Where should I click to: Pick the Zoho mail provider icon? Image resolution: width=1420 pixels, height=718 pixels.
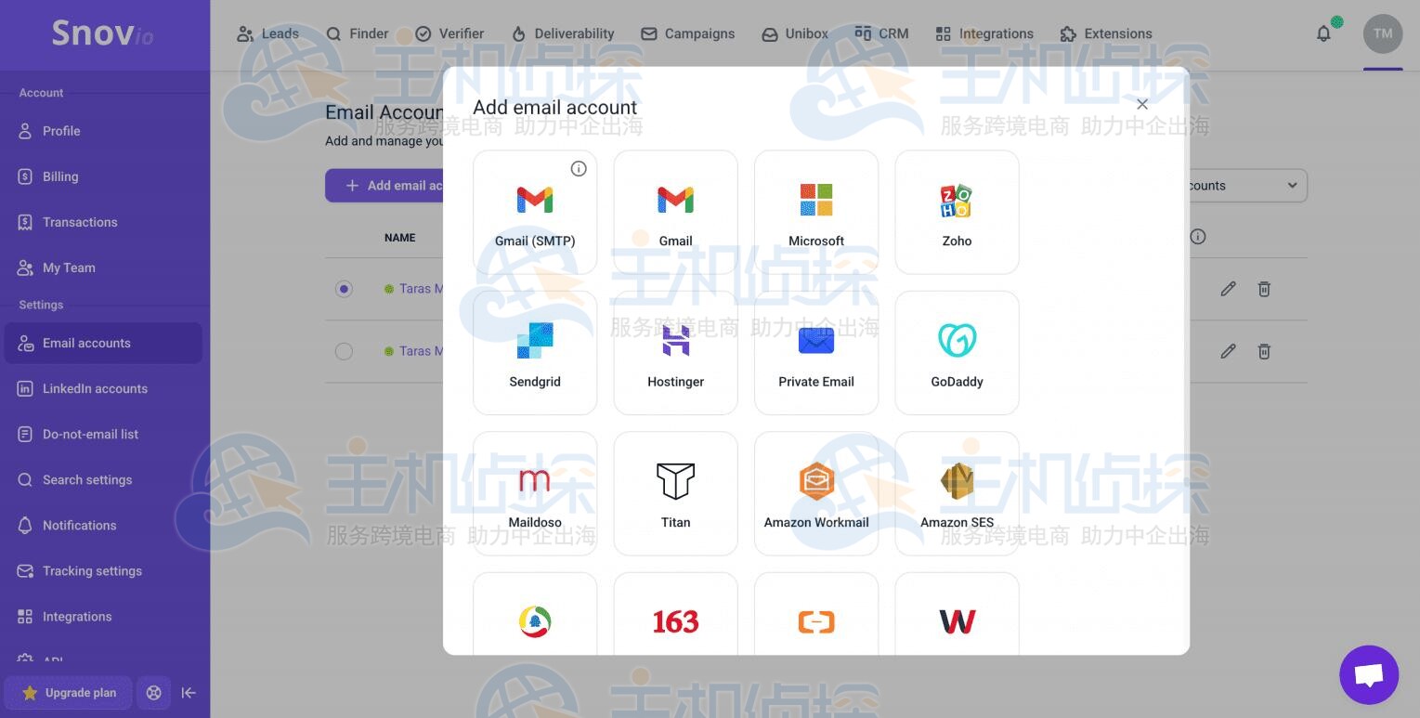(956, 212)
